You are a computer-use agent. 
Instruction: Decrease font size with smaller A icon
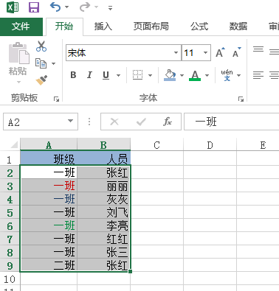click(237, 52)
